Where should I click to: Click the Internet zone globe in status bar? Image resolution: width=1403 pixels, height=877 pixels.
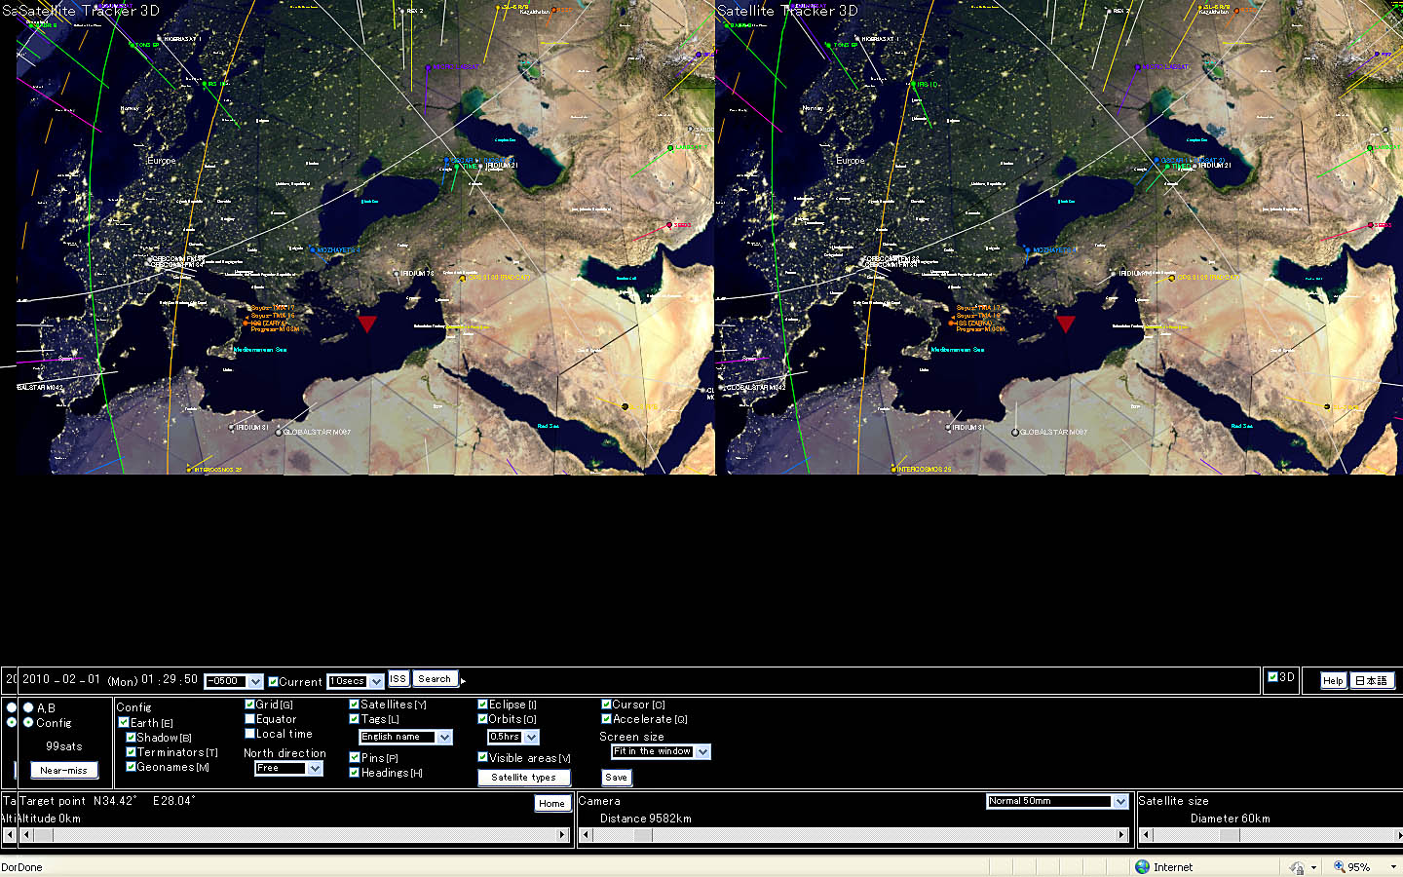[x=1142, y=867]
